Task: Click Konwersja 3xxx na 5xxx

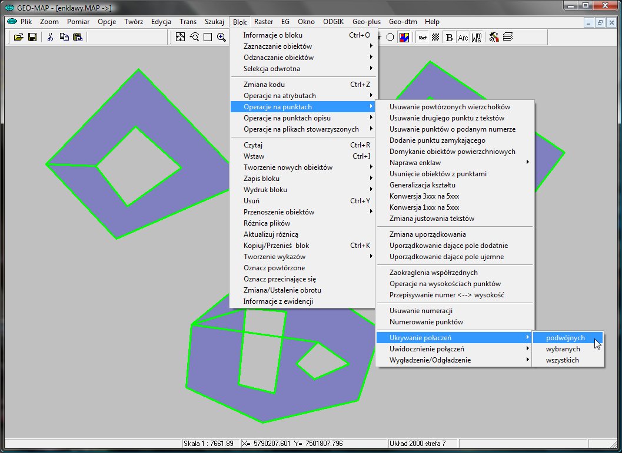Action: click(455, 196)
